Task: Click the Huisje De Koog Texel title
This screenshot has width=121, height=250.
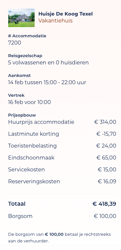Action: click(x=65, y=14)
